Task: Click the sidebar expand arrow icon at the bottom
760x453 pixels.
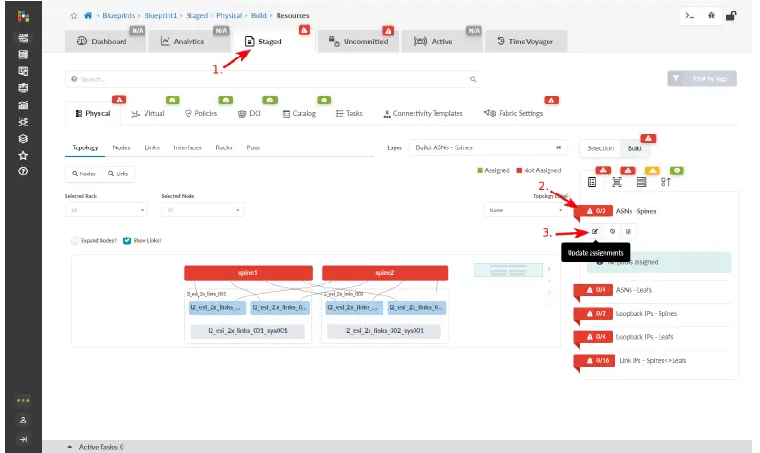Action: pos(23,439)
